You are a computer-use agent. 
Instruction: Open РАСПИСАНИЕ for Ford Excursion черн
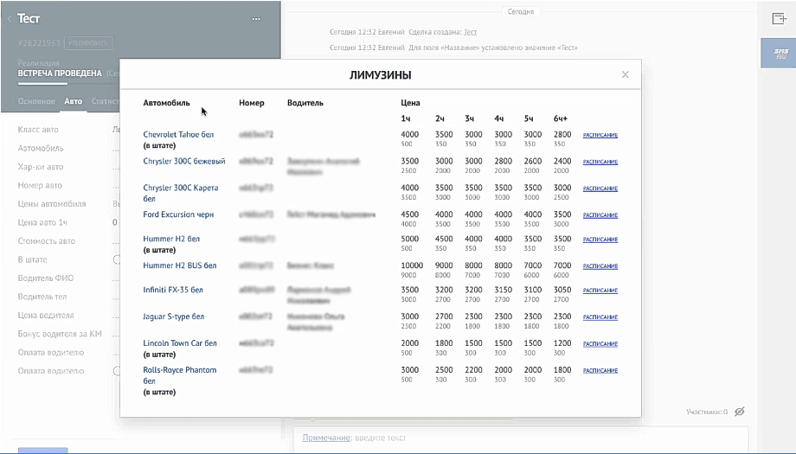pos(600,215)
